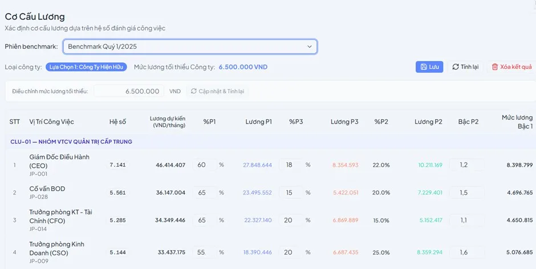Screen dimensions: 536x269
Task: Click the CLU-01 — NHÓM VTCV QUẢN TRỊ CẤP TRUNG group row
Action: (x=270, y=142)
